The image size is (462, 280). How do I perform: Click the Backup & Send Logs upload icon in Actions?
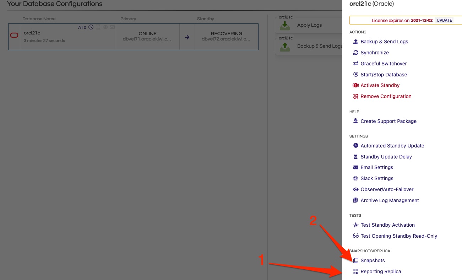tap(355, 42)
